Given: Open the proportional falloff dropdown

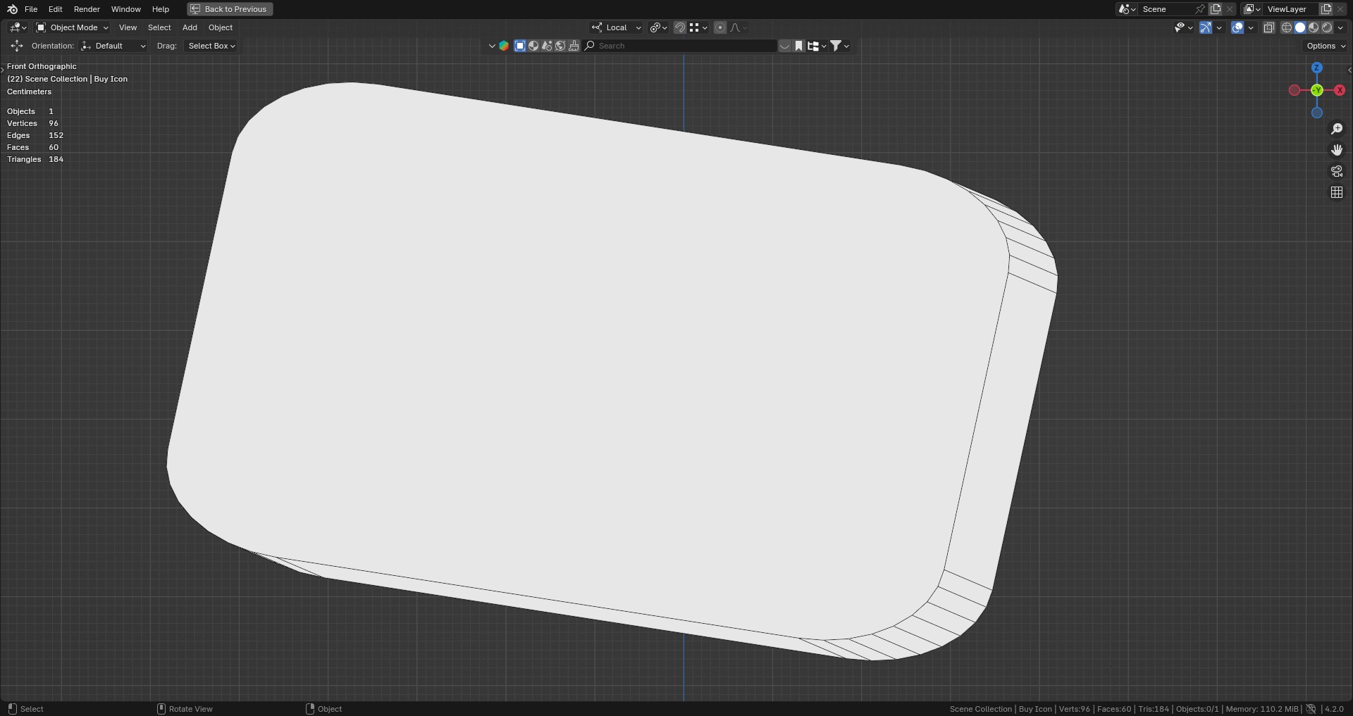Looking at the screenshot, I should (x=739, y=27).
